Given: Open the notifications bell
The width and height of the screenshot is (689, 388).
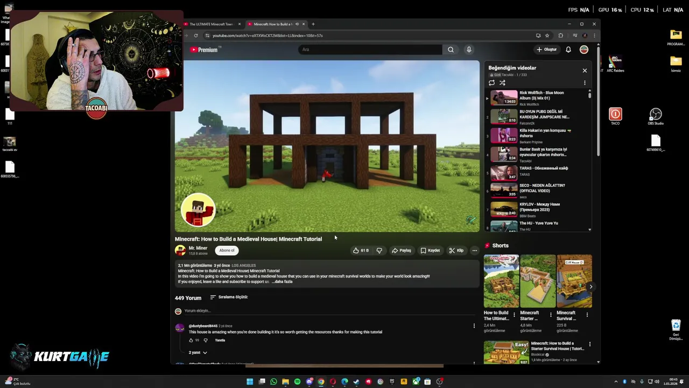Looking at the screenshot, I should click(568, 50).
